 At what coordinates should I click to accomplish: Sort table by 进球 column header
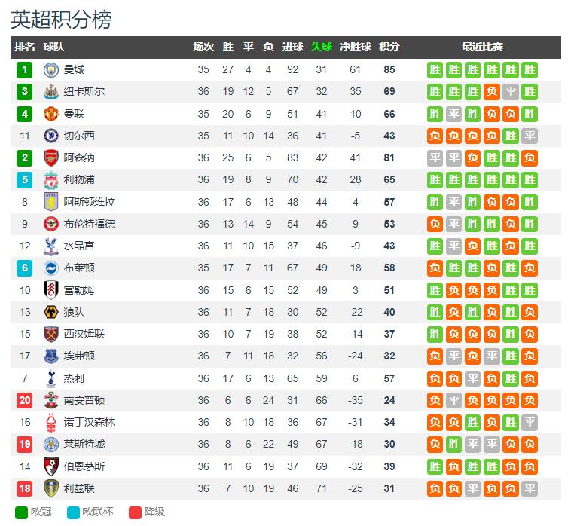click(293, 47)
